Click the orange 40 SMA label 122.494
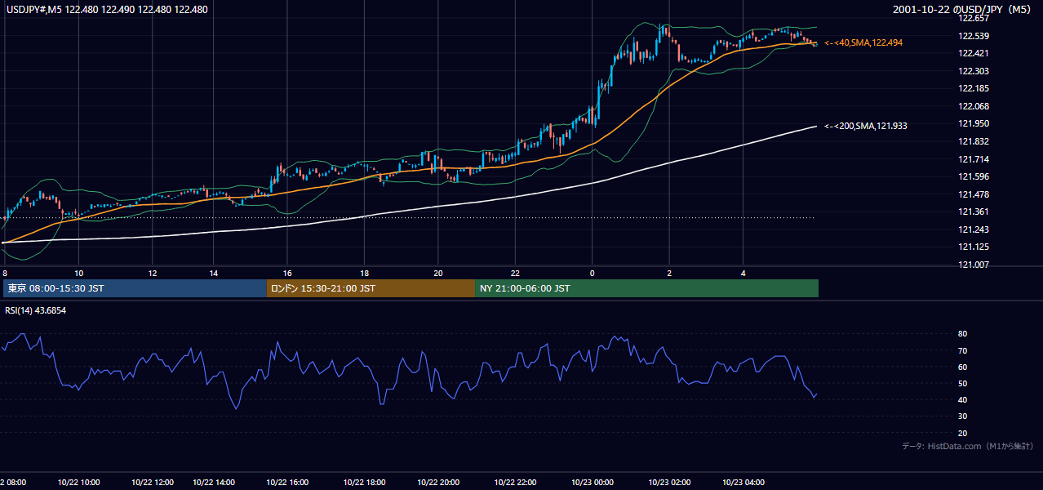The image size is (1043, 490). pos(863,42)
